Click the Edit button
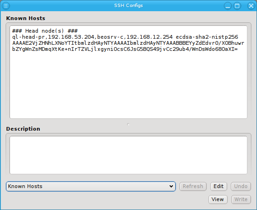Screen dimensions: 257x210 click(x=219, y=186)
